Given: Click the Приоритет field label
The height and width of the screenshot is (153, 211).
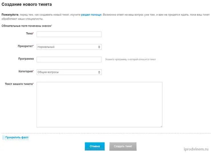Looking at the screenshot, I should point(25,46).
